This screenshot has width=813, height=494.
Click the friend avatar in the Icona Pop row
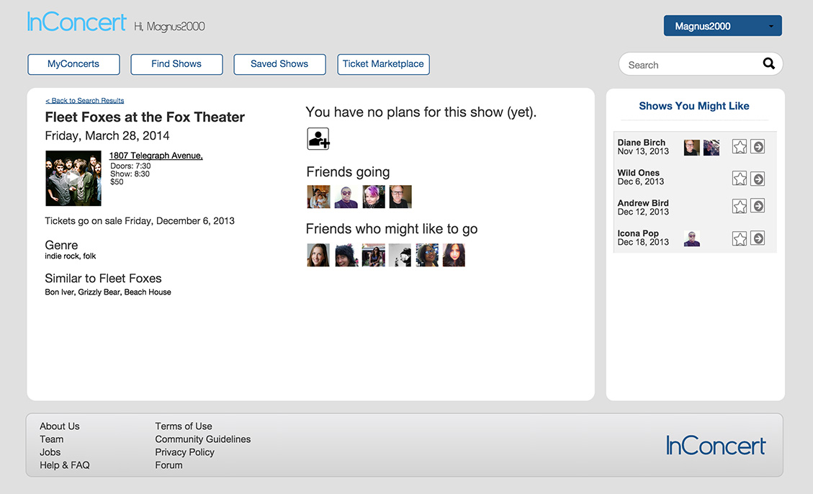[x=692, y=238]
